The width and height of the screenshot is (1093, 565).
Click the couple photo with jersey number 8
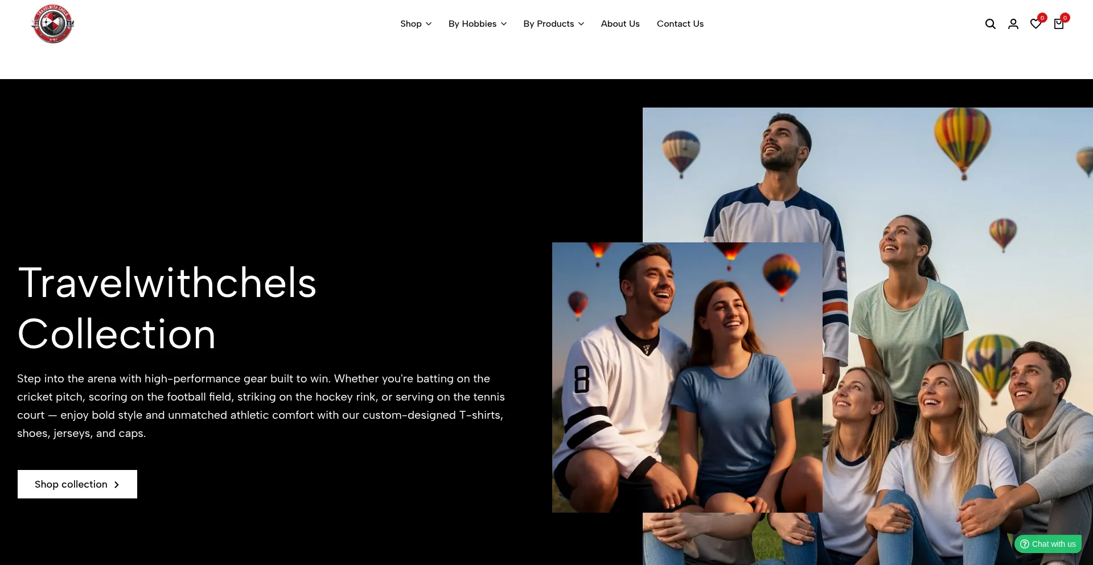(x=687, y=377)
